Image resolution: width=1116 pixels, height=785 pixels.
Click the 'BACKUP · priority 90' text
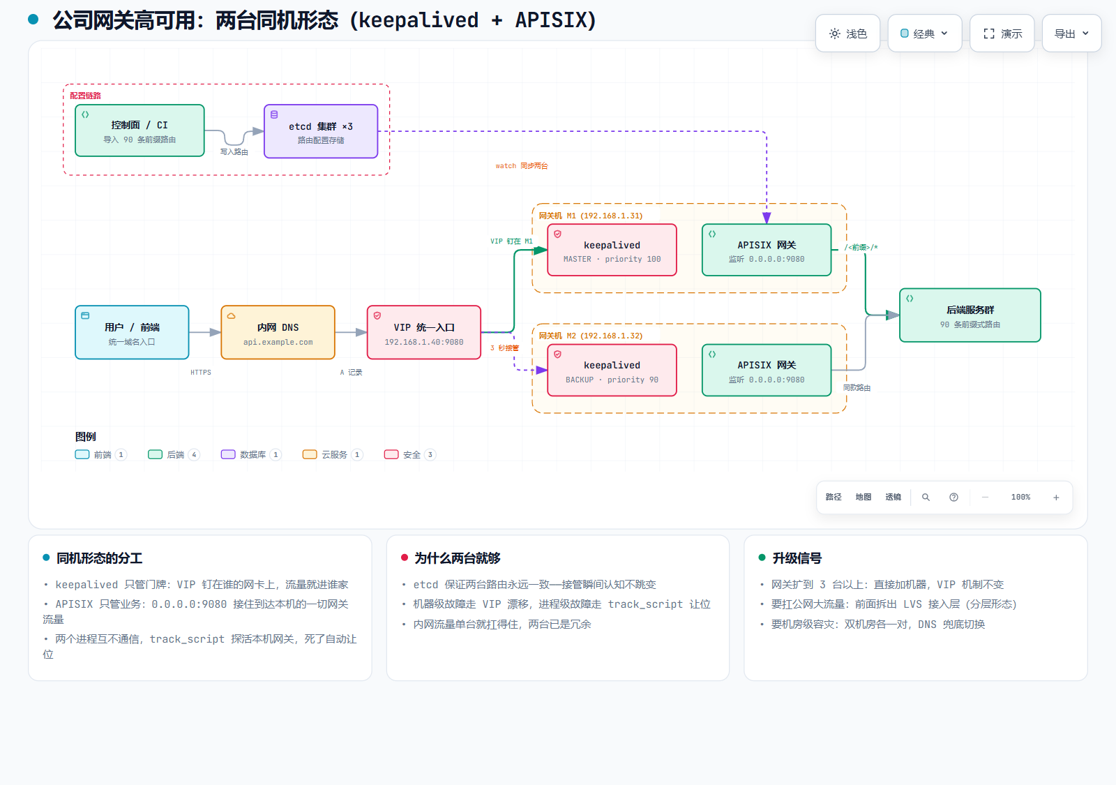point(612,380)
